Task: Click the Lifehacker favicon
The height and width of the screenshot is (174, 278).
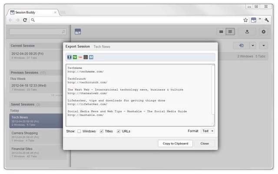Action: click(86, 57)
